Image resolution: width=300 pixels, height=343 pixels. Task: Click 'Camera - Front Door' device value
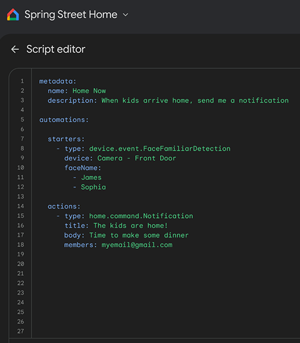[137, 158]
